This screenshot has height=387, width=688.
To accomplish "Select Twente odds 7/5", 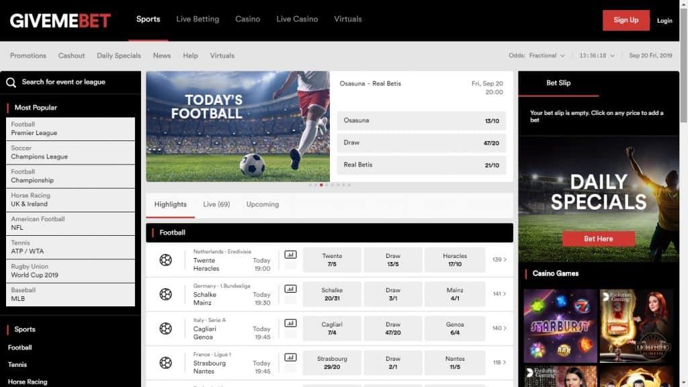I will click(x=332, y=260).
